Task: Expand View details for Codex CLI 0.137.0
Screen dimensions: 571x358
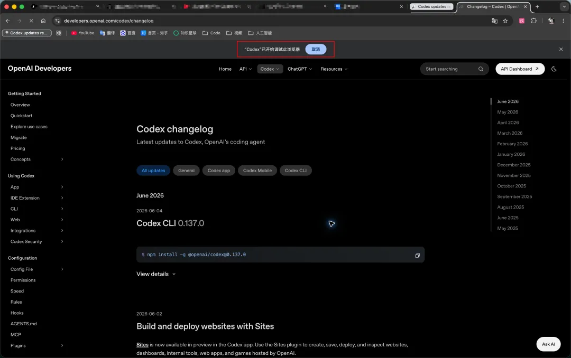Action: point(156,274)
